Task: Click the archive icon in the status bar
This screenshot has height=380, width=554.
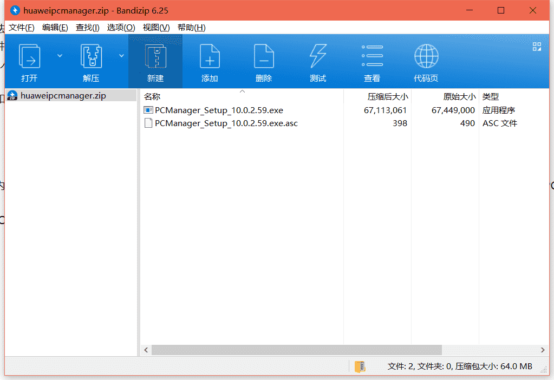Action: point(360,366)
